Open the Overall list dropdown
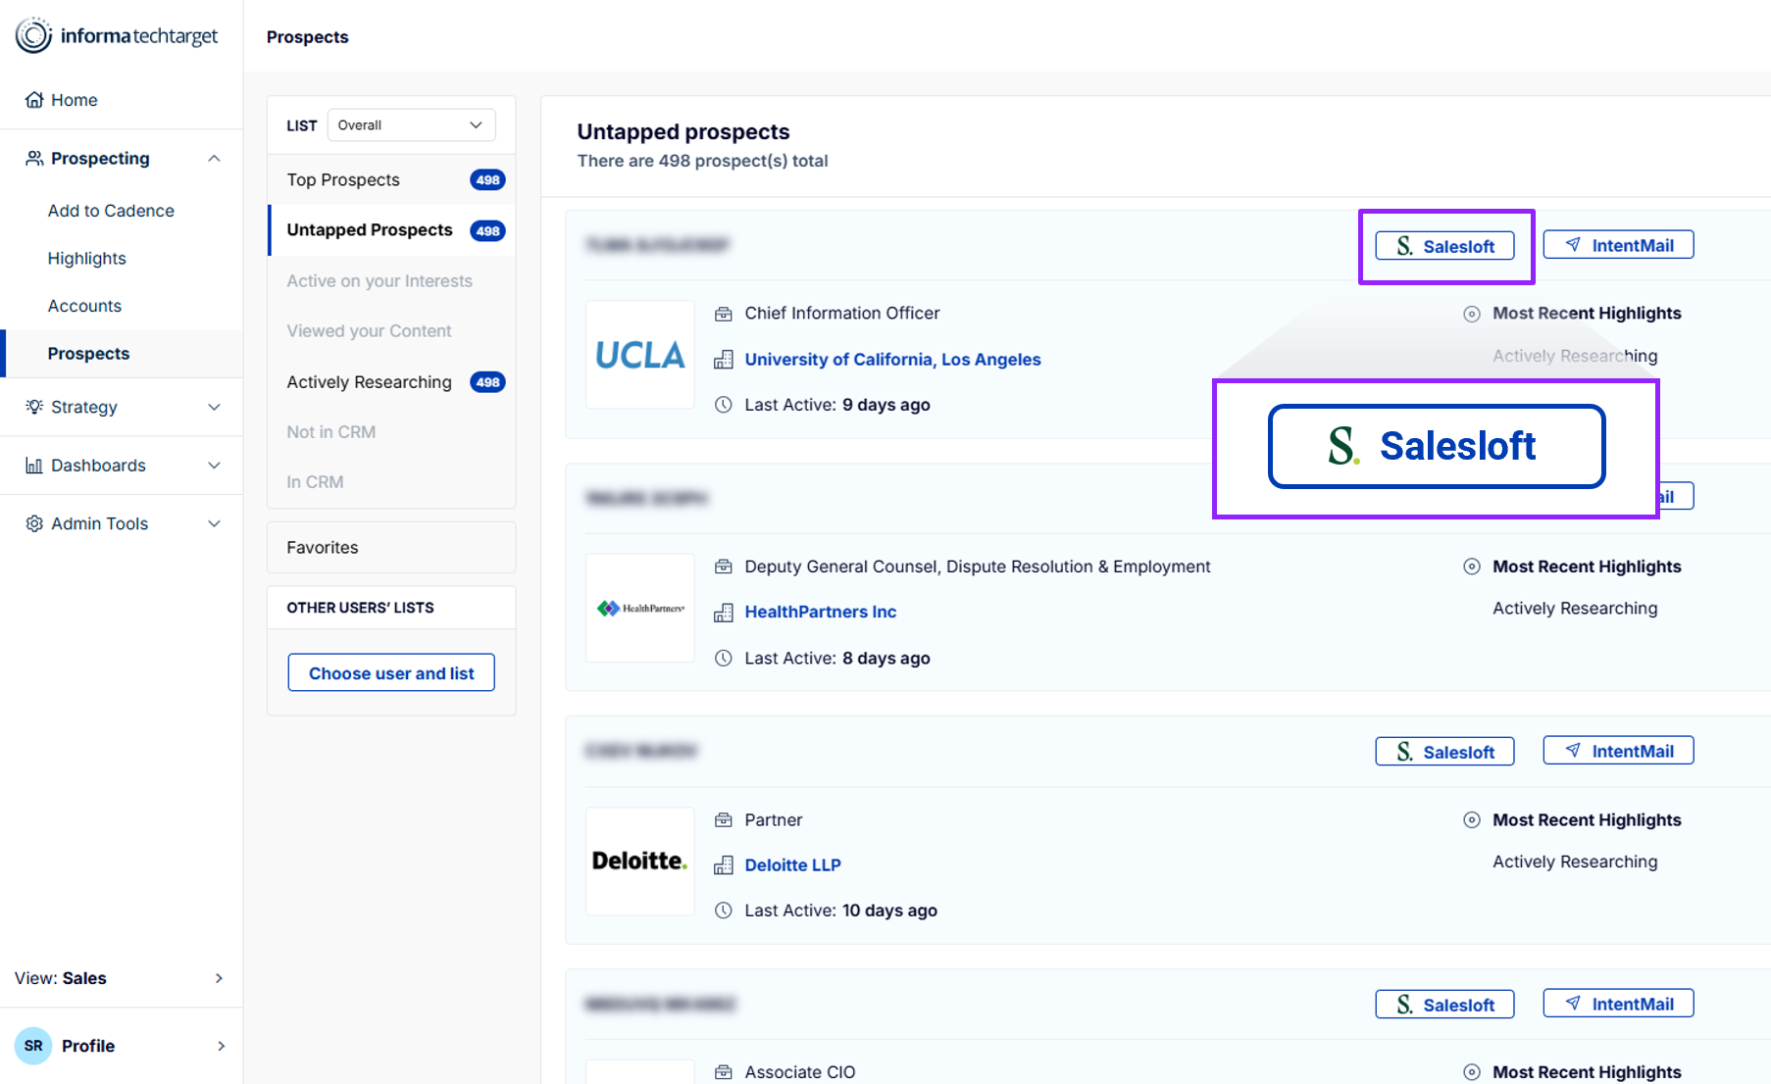Screen dimensions: 1771x1084 [x=410, y=125]
